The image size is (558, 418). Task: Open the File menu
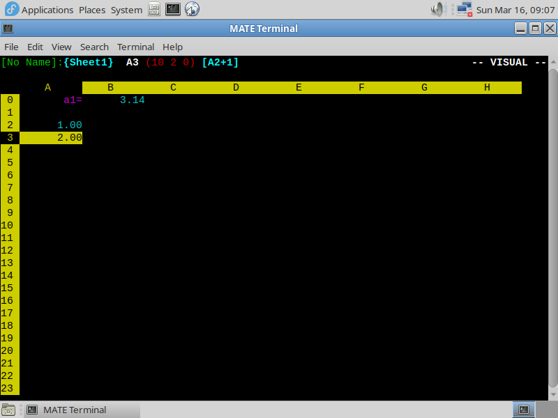pos(11,47)
